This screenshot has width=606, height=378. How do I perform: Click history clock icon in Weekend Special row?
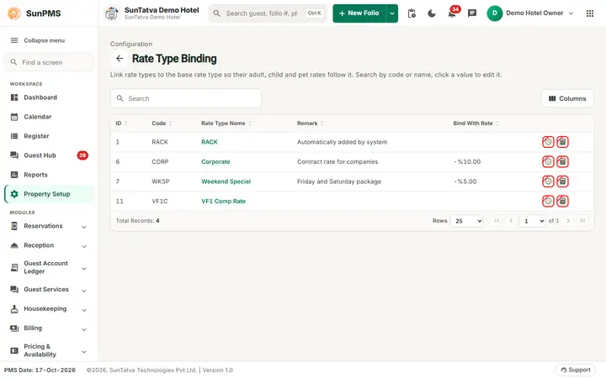(548, 181)
